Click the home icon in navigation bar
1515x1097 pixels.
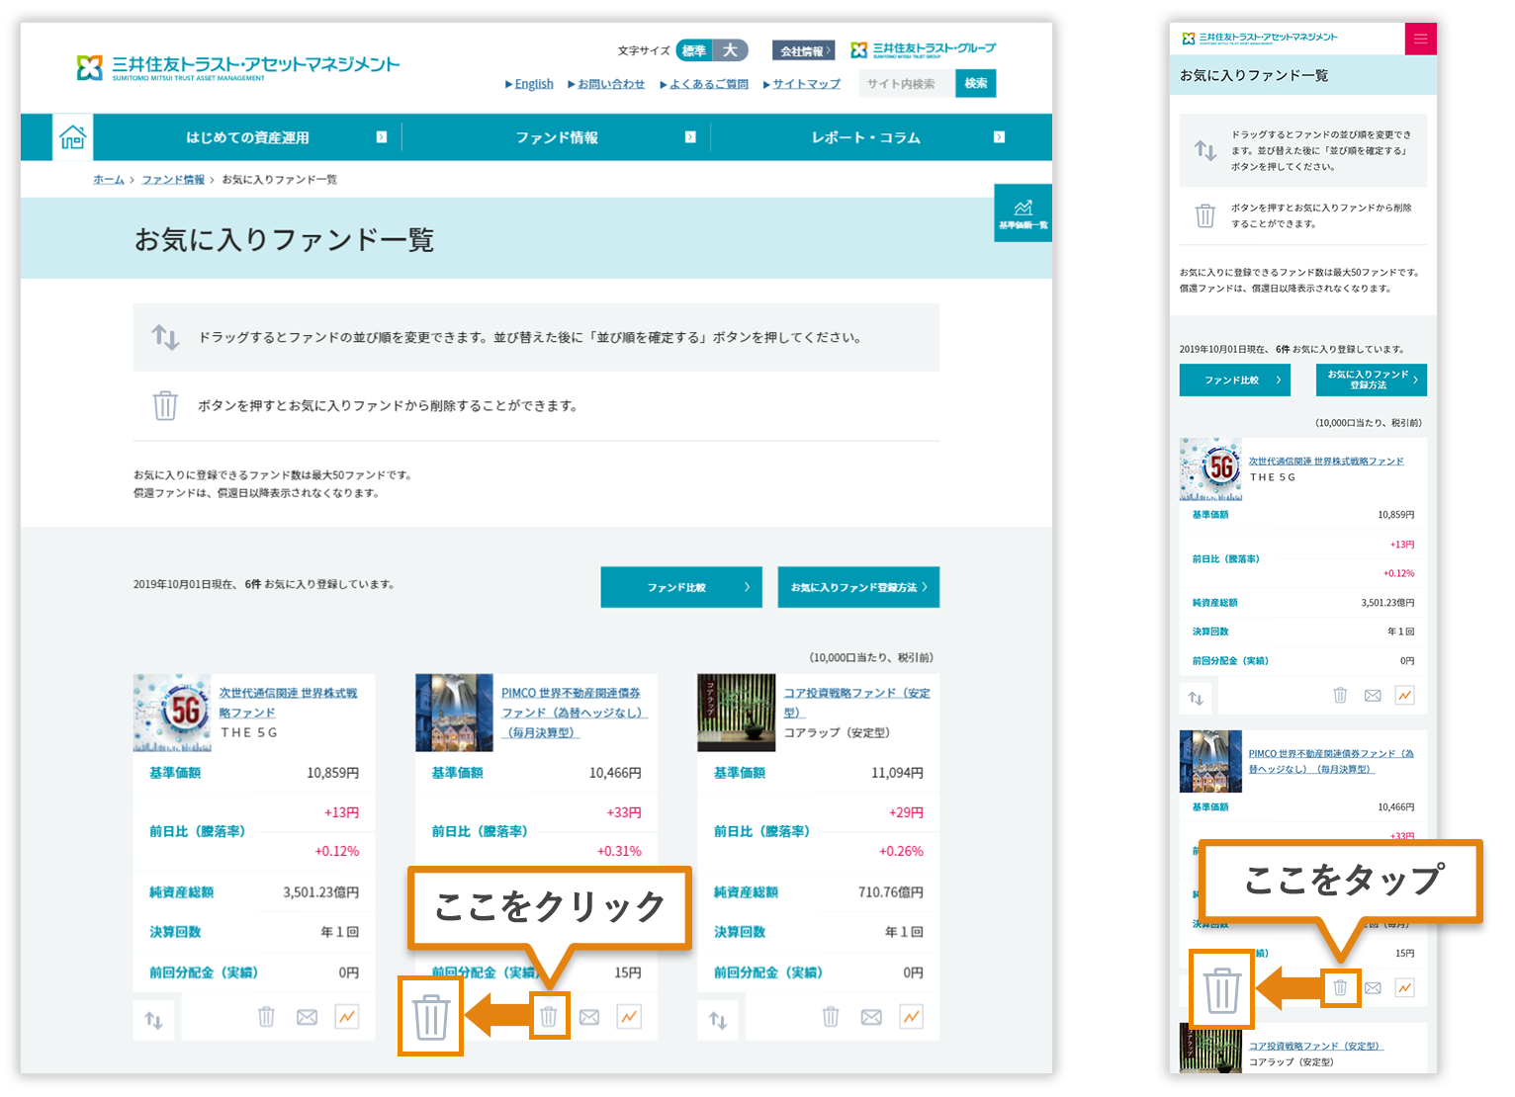click(x=72, y=137)
